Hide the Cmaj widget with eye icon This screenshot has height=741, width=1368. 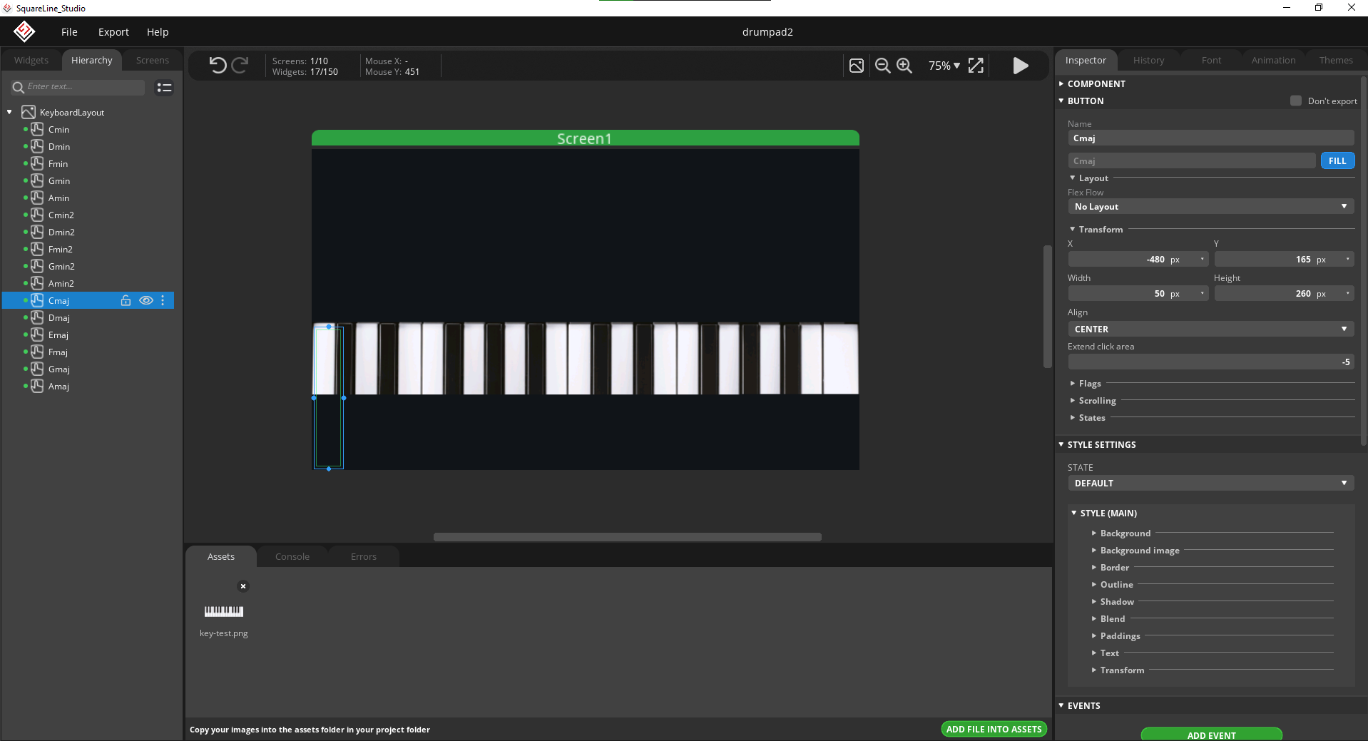pyautogui.click(x=146, y=301)
